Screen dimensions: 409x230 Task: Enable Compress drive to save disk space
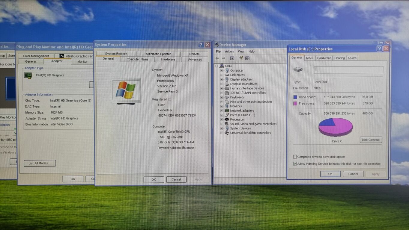(295, 157)
